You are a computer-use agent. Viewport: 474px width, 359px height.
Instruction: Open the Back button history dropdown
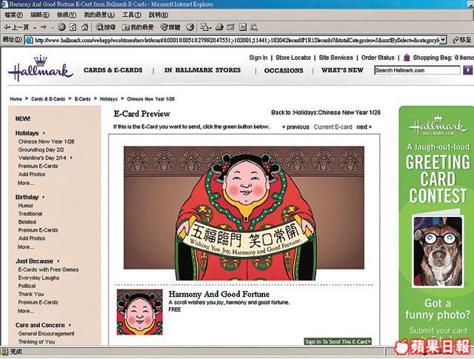[x=35, y=27]
